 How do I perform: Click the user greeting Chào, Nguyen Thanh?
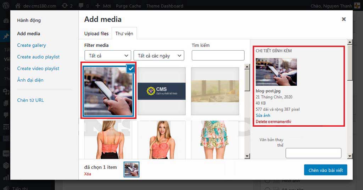coord(331,6)
